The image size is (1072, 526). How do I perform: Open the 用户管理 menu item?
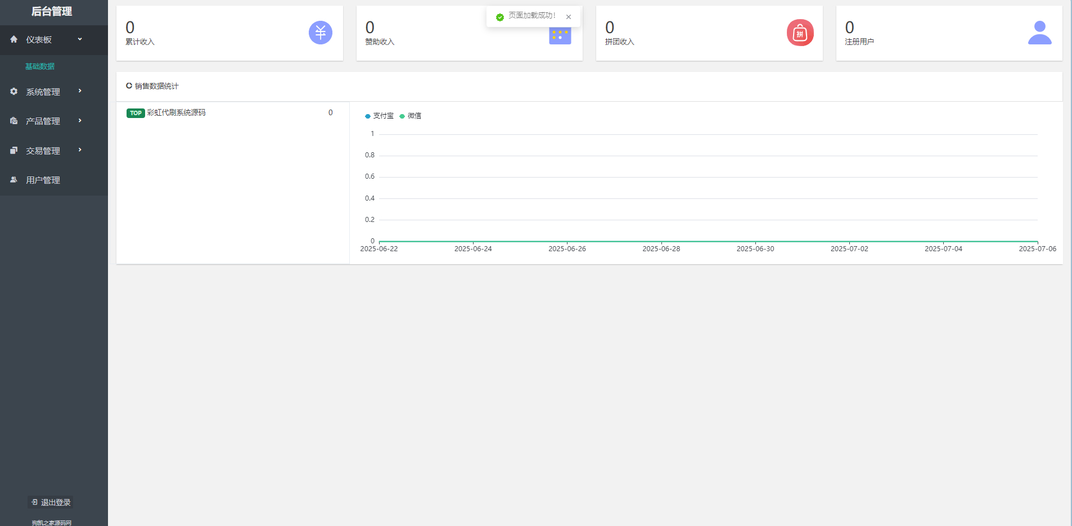tap(43, 180)
